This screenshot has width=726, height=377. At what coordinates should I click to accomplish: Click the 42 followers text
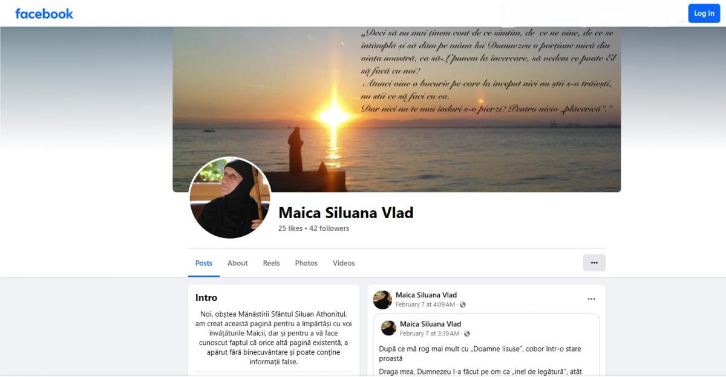[x=329, y=228]
